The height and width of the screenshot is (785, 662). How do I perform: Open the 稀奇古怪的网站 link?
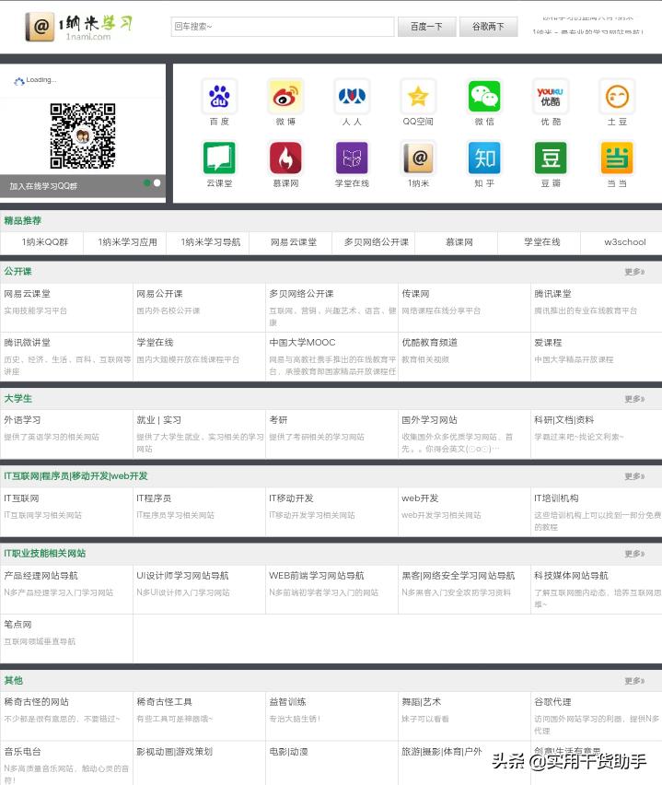36,702
